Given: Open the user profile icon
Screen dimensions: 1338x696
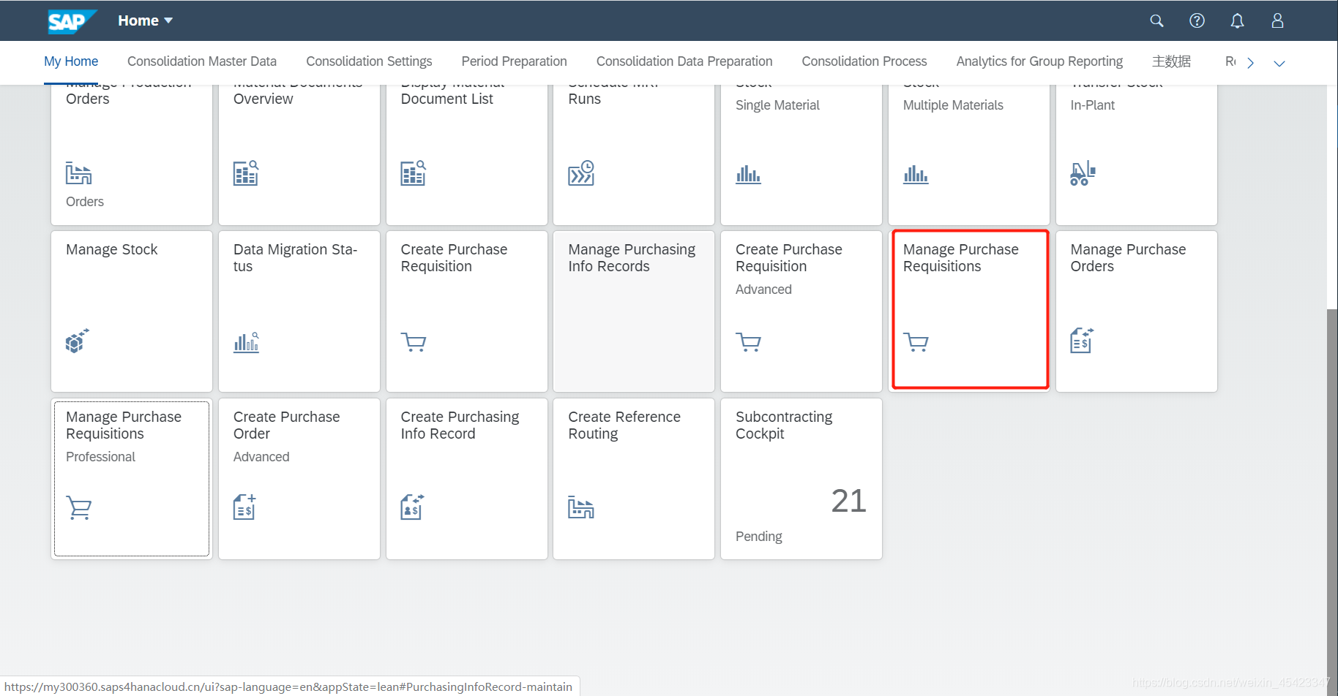Looking at the screenshot, I should pyautogui.click(x=1277, y=20).
